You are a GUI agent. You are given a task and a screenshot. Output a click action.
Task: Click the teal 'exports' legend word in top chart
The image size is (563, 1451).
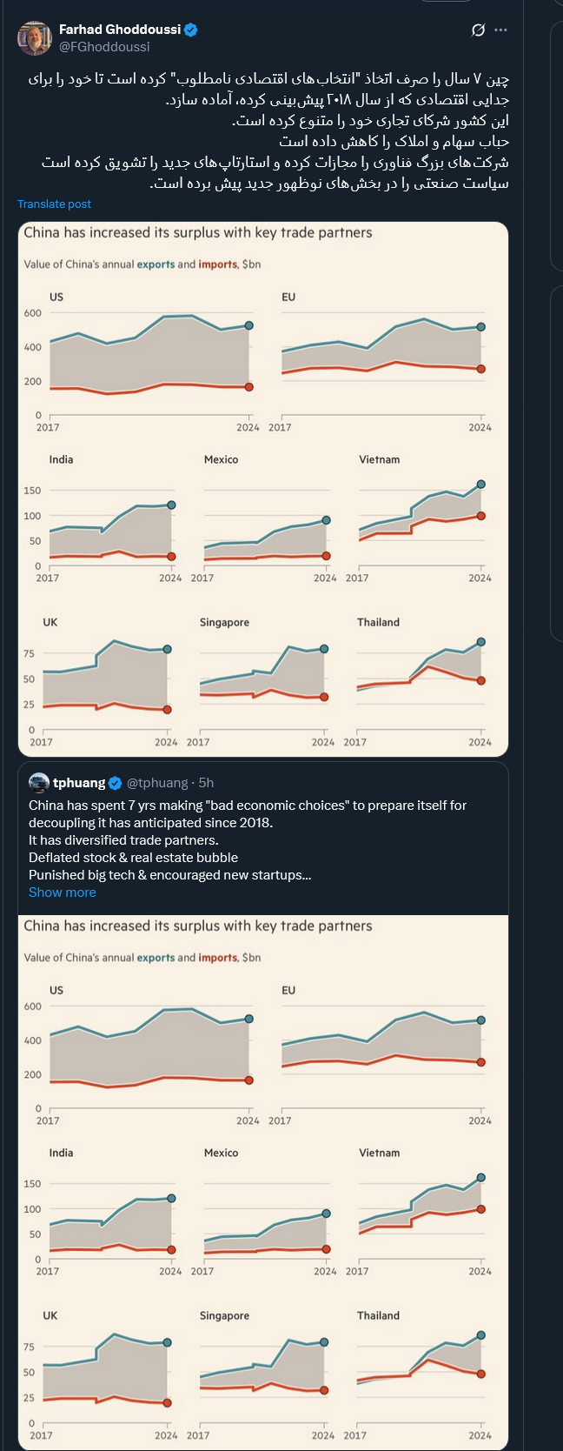[156, 264]
